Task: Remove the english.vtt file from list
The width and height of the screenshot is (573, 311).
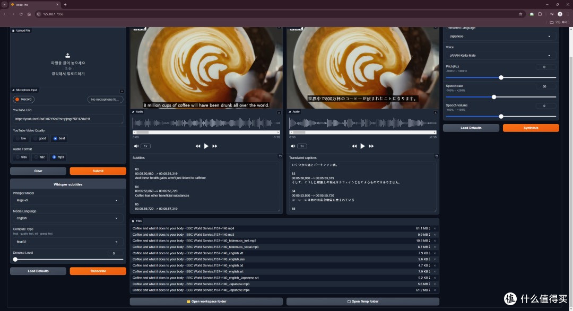Action: tap(435, 253)
